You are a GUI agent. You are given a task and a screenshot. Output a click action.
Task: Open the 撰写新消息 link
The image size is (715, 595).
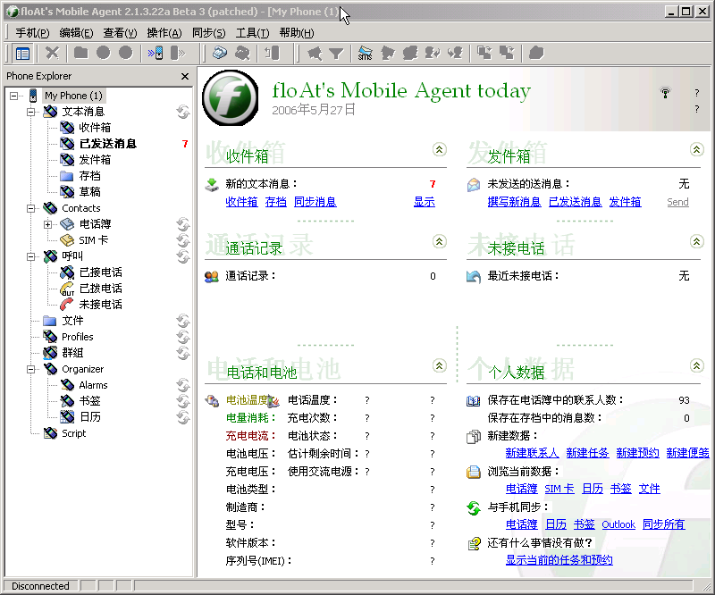[x=514, y=202]
